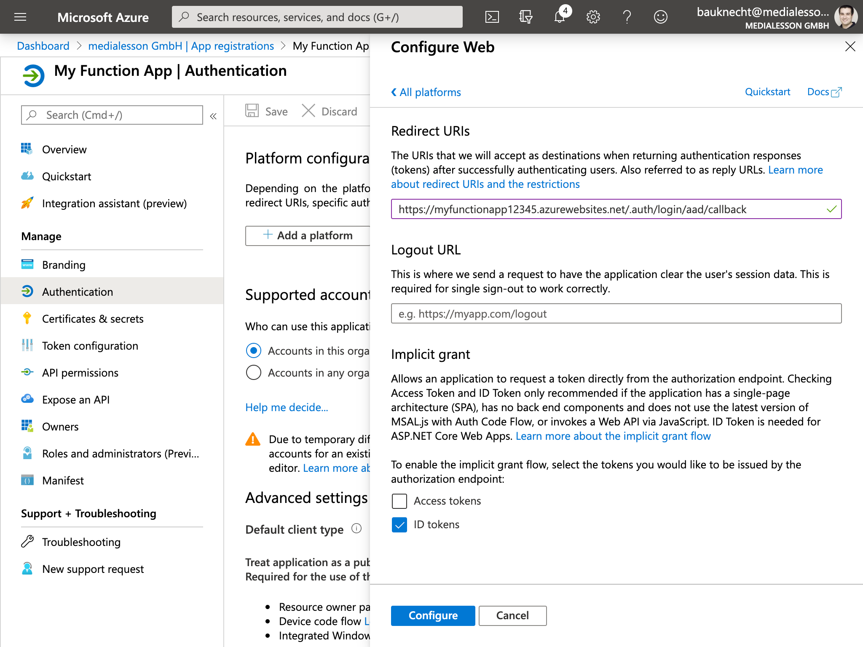The height and width of the screenshot is (647, 863).
Task: Open the Cloud Shell icon
Action: point(492,17)
